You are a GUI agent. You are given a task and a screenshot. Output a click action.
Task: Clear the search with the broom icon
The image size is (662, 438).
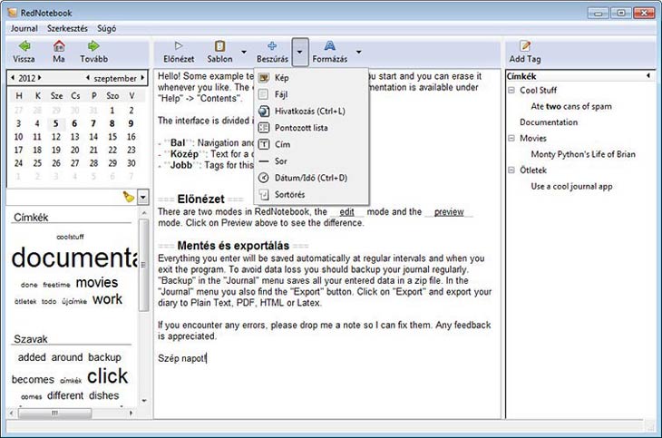[x=127, y=197]
